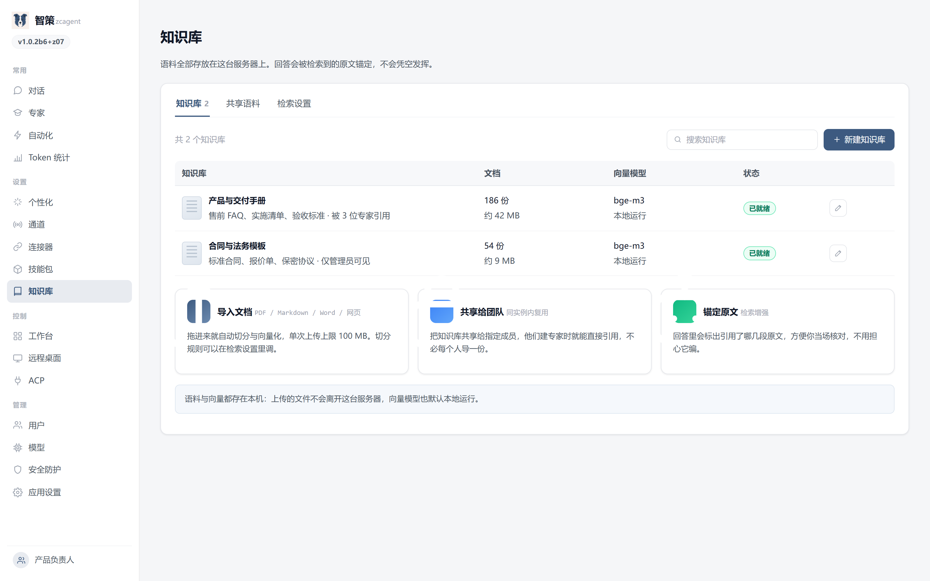Open the 技能包 box icon
The height and width of the screenshot is (581, 930).
tap(18, 269)
